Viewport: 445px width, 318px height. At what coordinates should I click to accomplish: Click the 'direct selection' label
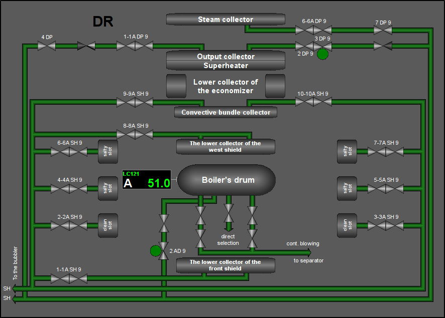(228, 240)
